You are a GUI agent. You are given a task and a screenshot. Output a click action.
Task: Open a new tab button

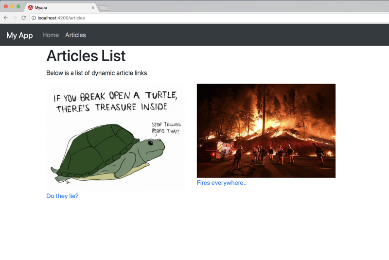click(x=104, y=8)
